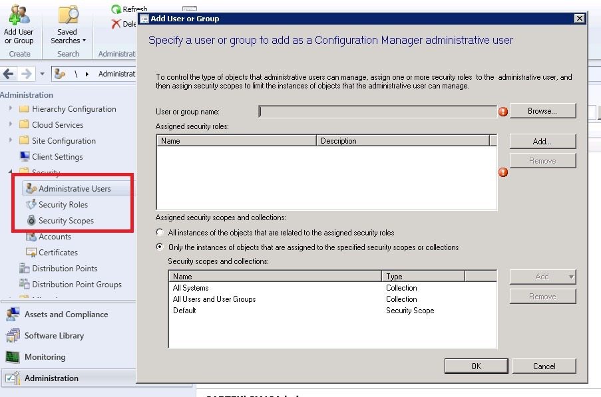Sort security roles by the Name column
Viewport: 601px width, 397px height.
point(236,141)
